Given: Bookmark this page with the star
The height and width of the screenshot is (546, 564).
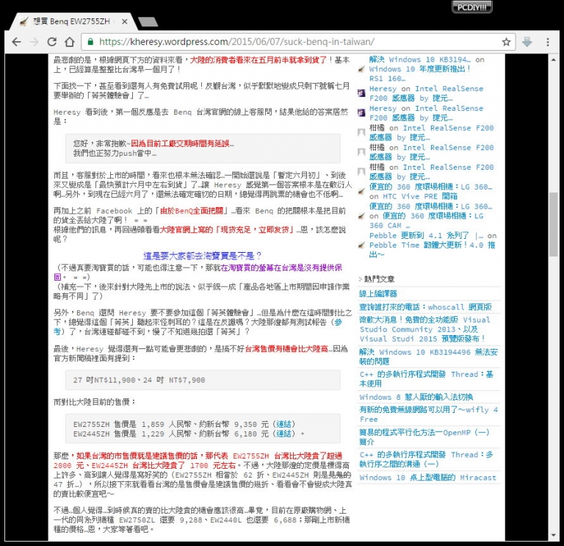Looking at the screenshot, I should pyautogui.click(x=507, y=42).
